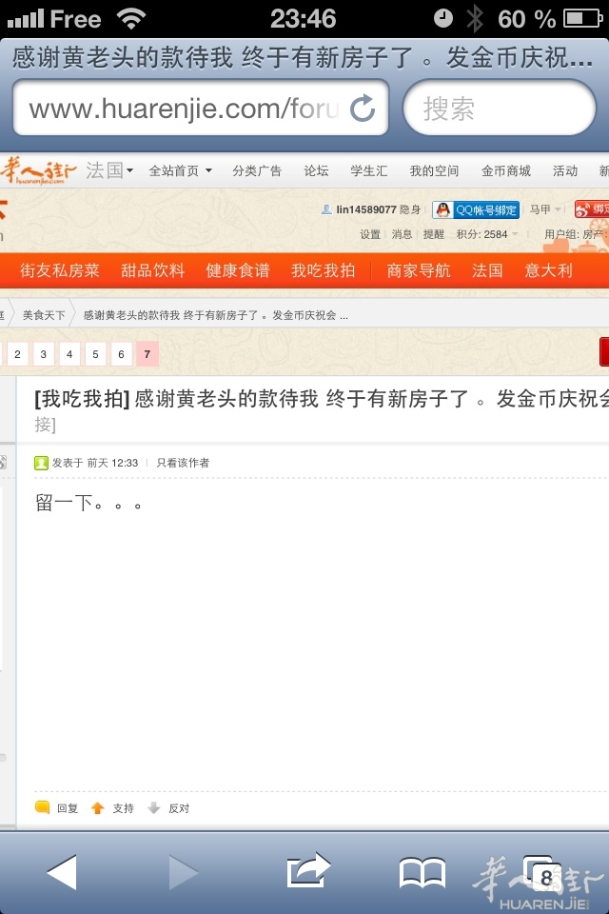Click the grey 反对 downvote arrow icon
This screenshot has height=914, width=609.
point(154,808)
